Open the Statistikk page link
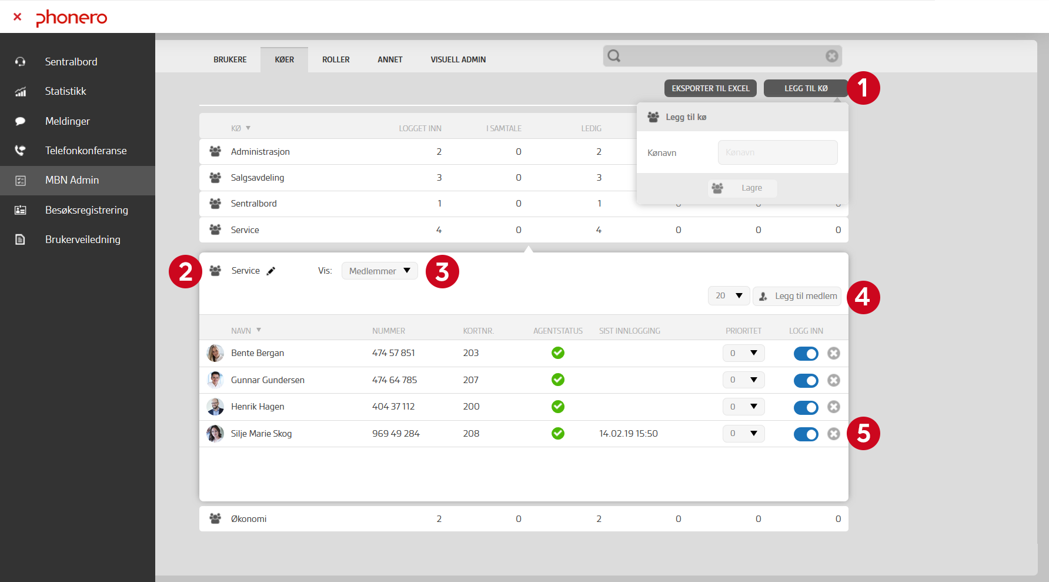The image size is (1049, 582). pos(78,91)
